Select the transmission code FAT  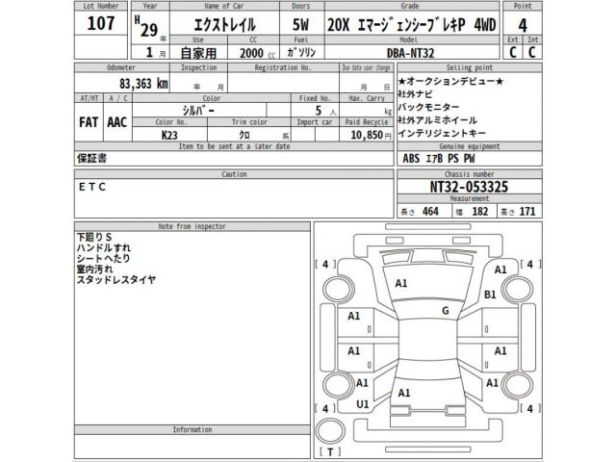pos(89,122)
